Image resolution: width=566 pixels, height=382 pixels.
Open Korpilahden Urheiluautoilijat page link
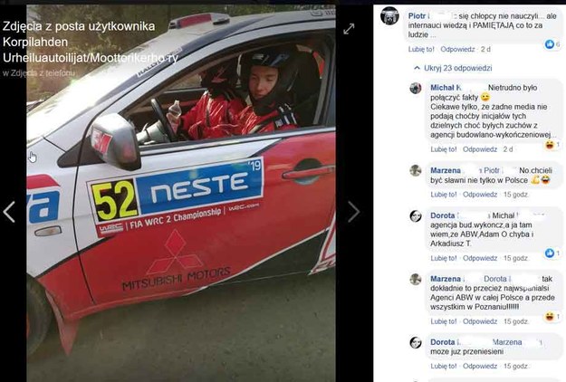[x=91, y=50]
